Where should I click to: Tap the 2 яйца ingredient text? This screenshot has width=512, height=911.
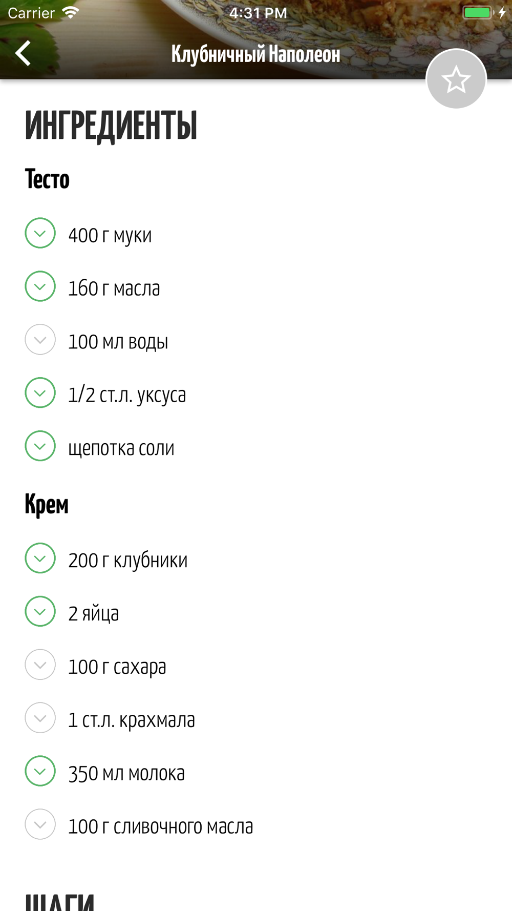pyautogui.click(x=94, y=614)
